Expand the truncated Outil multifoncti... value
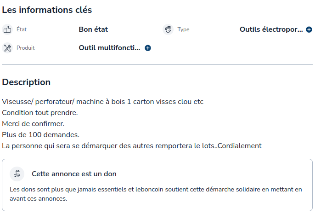Image resolution: width=315 pixels, height=214 pixels. [x=148, y=48]
